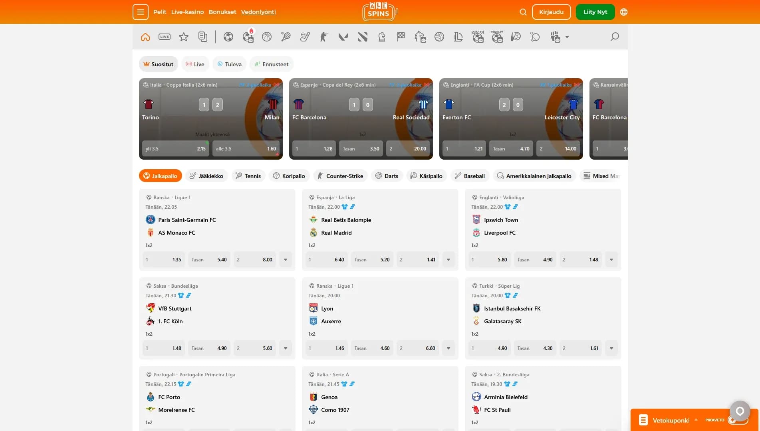Select the Amerikkalainen jalkapallo chip
The width and height of the screenshot is (760, 431).
tap(534, 176)
